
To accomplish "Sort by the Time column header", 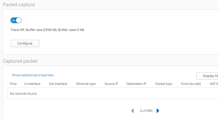I will [x=13, y=84].
